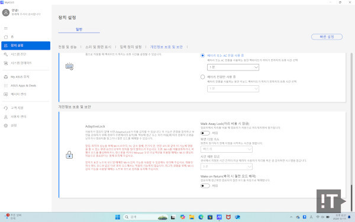Toggle the Walk-Away Lock switch
Viewport: 355px width, 222px height.
(205, 133)
